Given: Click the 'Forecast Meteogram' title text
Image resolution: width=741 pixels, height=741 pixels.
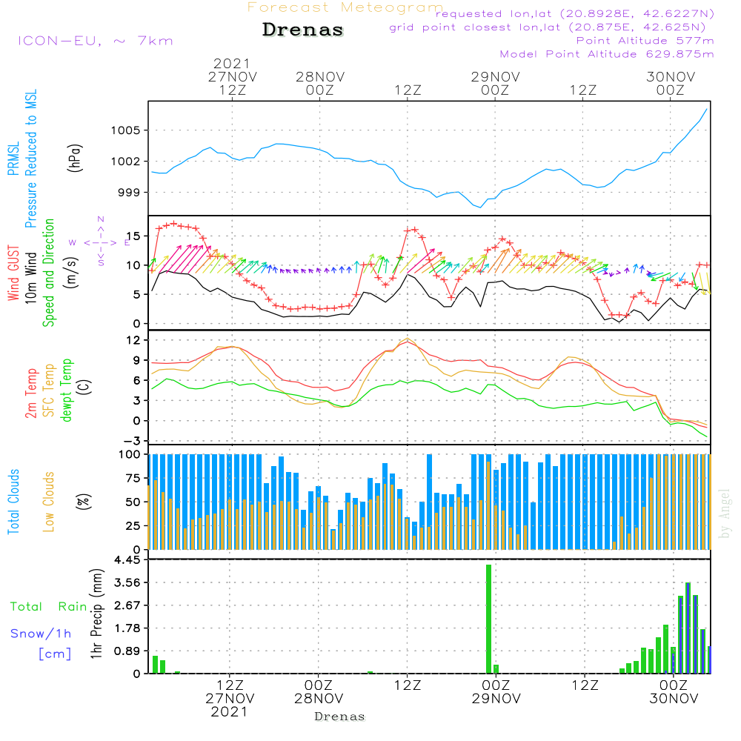Looking at the screenshot, I should point(345,7).
